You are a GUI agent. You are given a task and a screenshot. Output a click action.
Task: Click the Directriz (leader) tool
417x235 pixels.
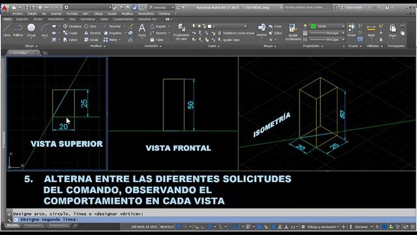pyautogui.click(x=158, y=33)
